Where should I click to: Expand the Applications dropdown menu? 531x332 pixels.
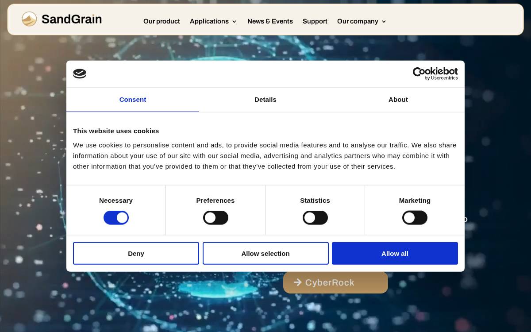(213, 21)
